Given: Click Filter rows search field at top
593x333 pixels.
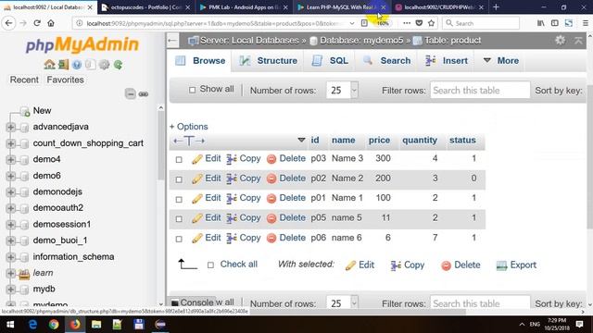Looking at the screenshot, I should [480, 91].
